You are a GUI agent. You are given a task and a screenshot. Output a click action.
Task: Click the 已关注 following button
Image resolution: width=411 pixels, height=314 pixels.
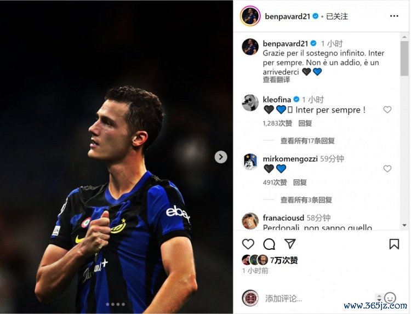click(x=337, y=16)
